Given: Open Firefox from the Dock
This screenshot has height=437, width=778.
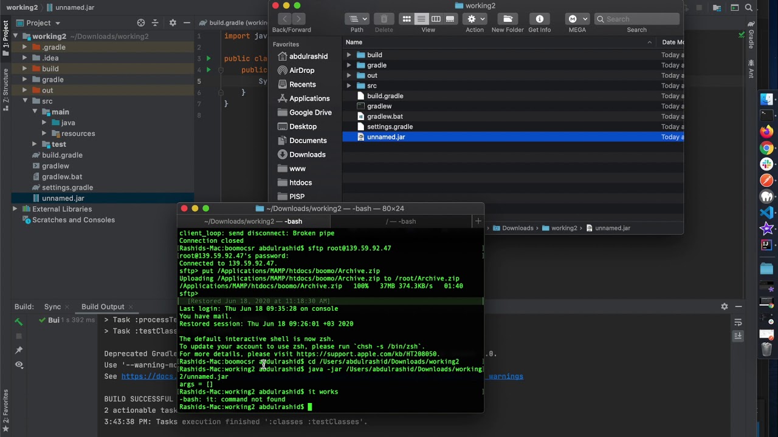Looking at the screenshot, I should (766, 132).
